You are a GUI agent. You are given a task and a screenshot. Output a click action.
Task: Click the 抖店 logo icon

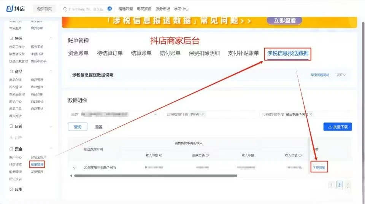[x=10, y=8]
